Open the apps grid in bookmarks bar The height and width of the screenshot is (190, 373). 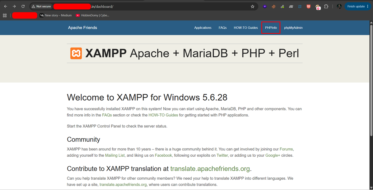tap(5, 16)
